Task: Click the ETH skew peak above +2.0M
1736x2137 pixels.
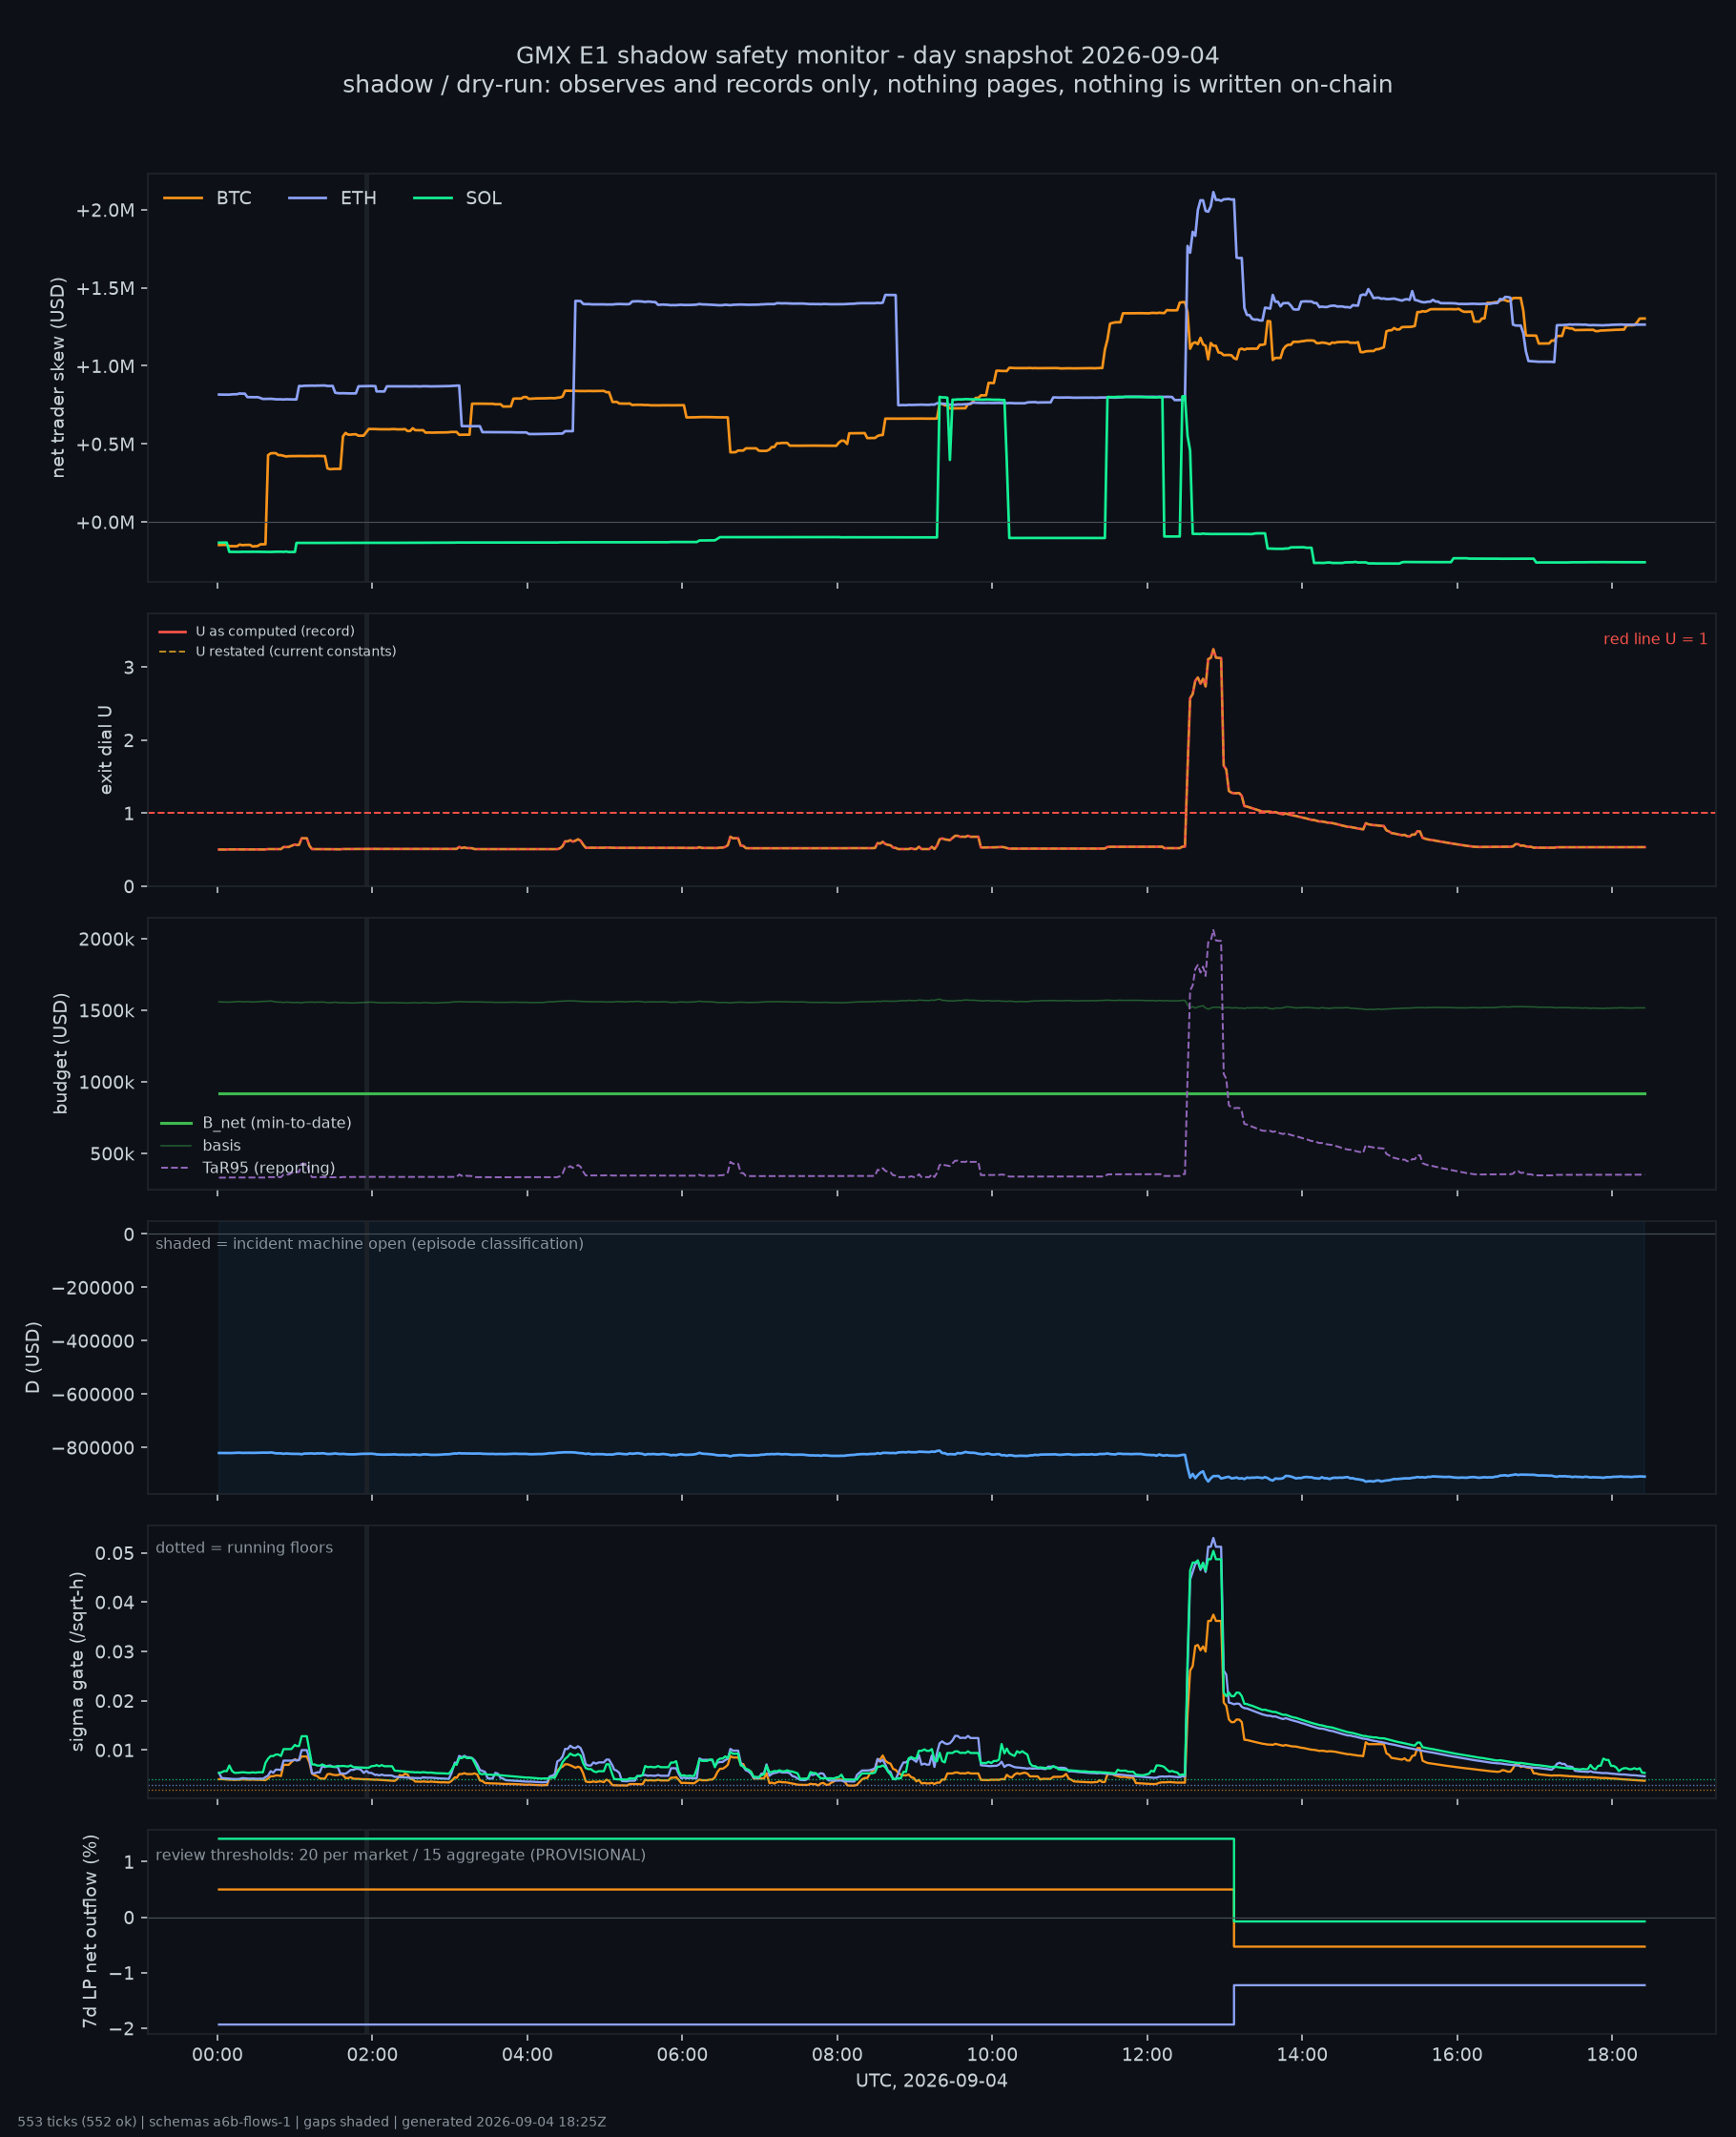Action: pos(1213,193)
